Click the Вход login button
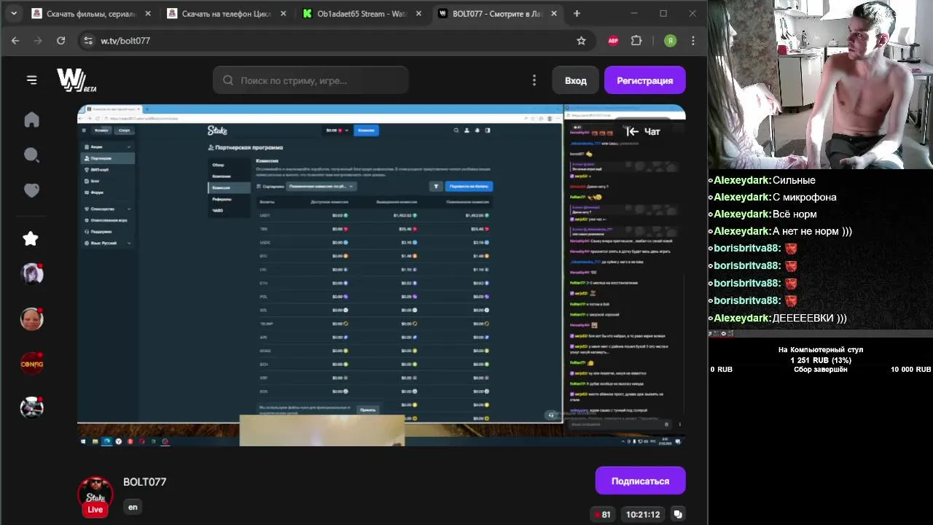This screenshot has width=933, height=525. click(x=575, y=80)
